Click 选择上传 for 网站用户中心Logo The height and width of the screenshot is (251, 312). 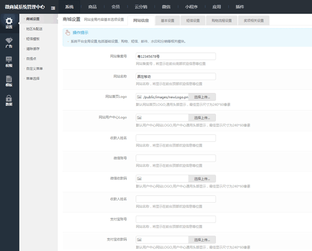point(202,117)
